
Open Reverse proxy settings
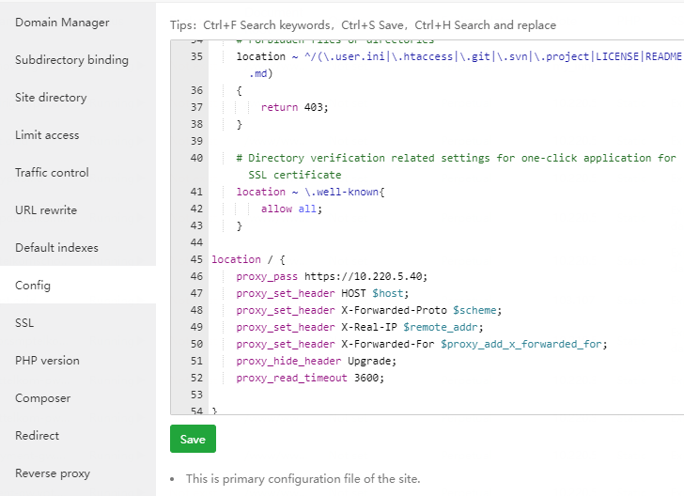(53, 473)
